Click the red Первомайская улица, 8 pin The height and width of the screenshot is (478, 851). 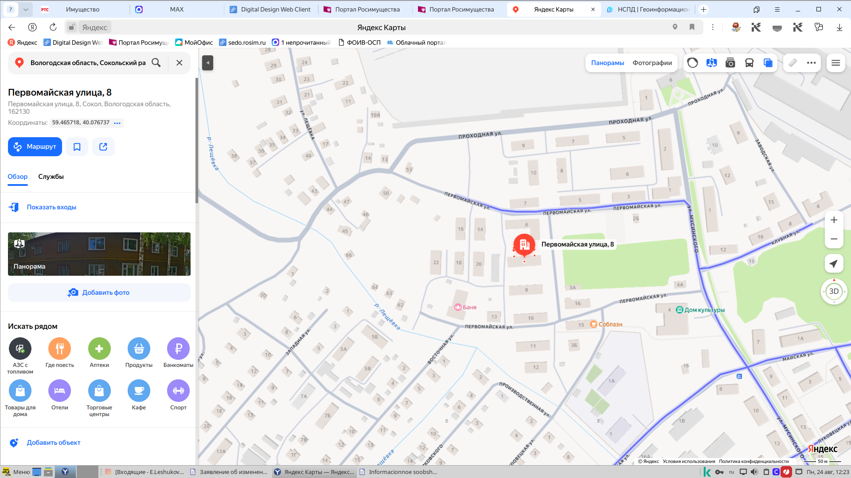[524, 245]
